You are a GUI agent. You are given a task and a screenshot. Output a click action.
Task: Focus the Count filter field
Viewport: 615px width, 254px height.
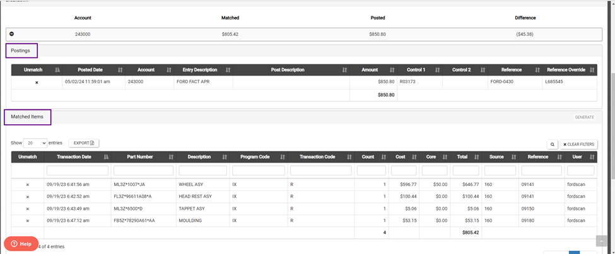(x=372, y=171)
